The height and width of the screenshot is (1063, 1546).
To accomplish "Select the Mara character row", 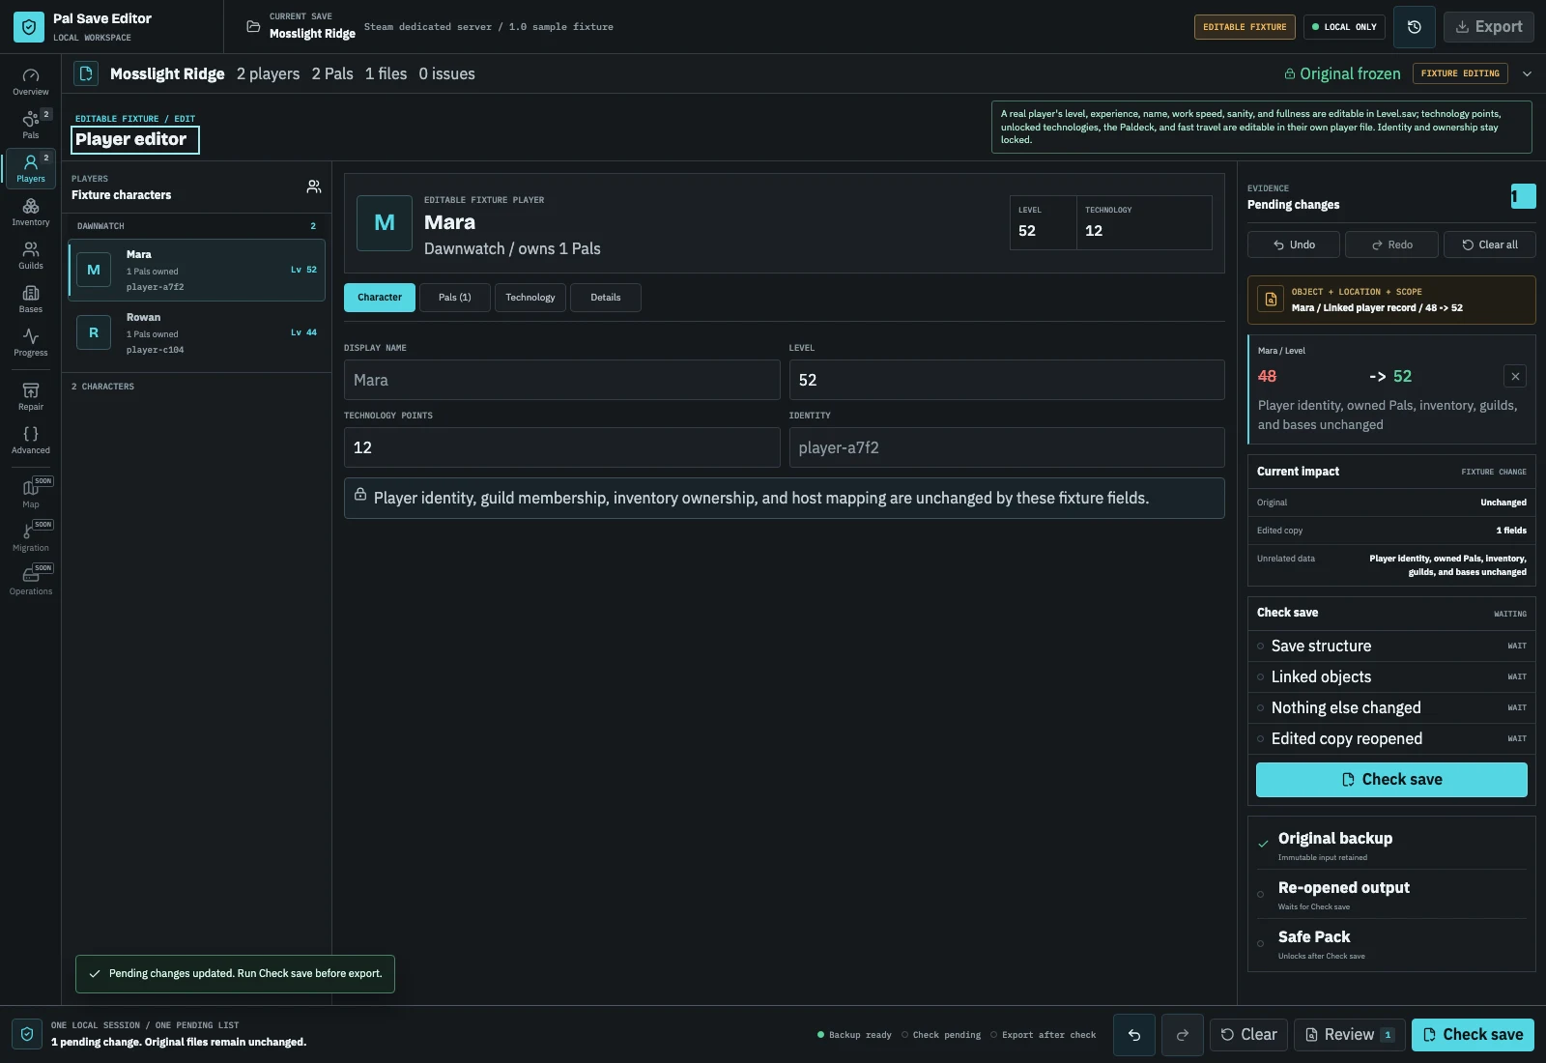I will [x=197, y=271].
